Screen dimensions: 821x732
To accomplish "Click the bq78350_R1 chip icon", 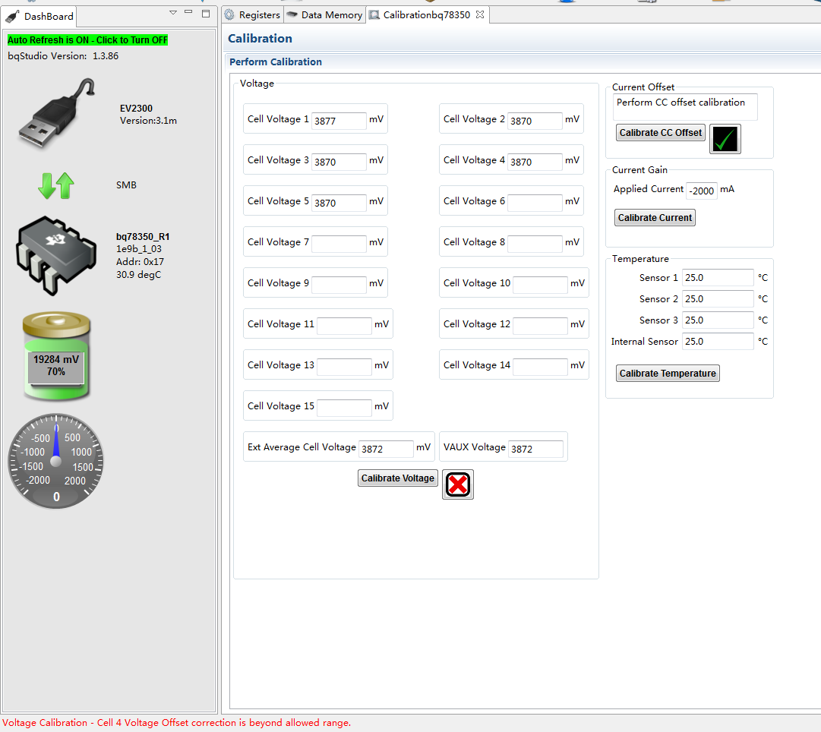I will 56,256.
